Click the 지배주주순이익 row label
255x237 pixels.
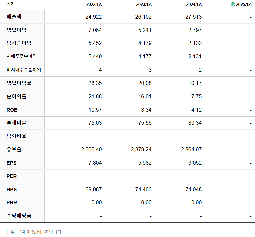[22, 56]
